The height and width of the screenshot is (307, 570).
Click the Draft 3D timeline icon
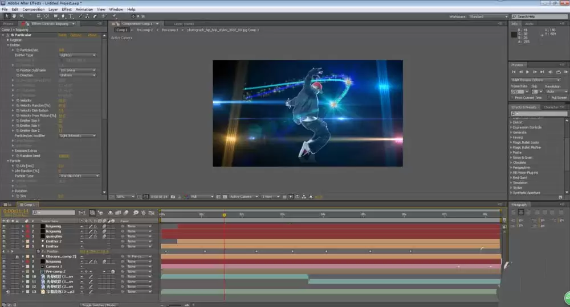pos(100,213)
